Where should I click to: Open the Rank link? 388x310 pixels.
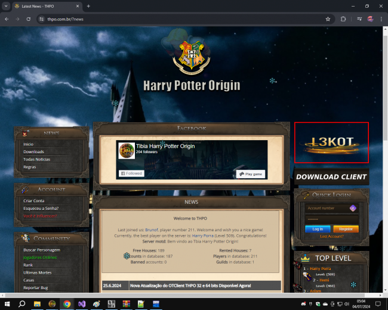[x=28, y=265]
